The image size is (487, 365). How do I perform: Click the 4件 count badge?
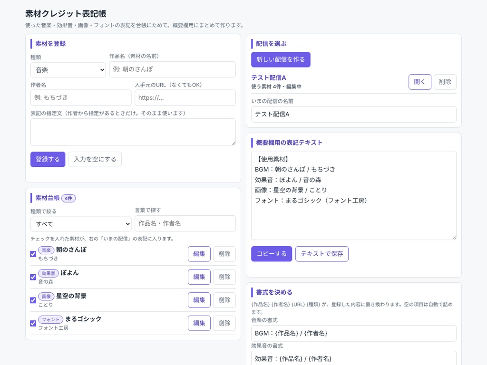click(68, 198)
